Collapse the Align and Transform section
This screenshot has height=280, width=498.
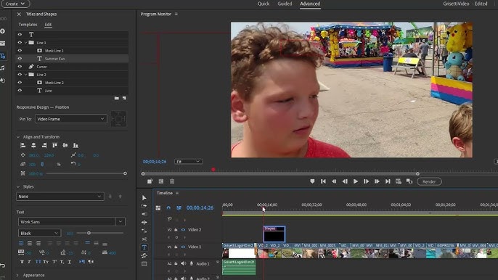coord(17,137)
